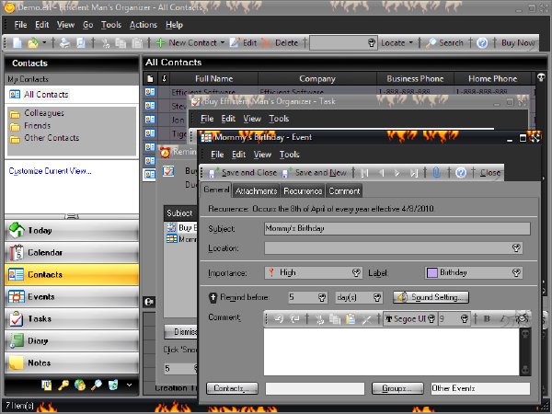Screen dimensions: 552x414
Task: Expand the Segoe UI font dropdown
Action: coord(431,319)
